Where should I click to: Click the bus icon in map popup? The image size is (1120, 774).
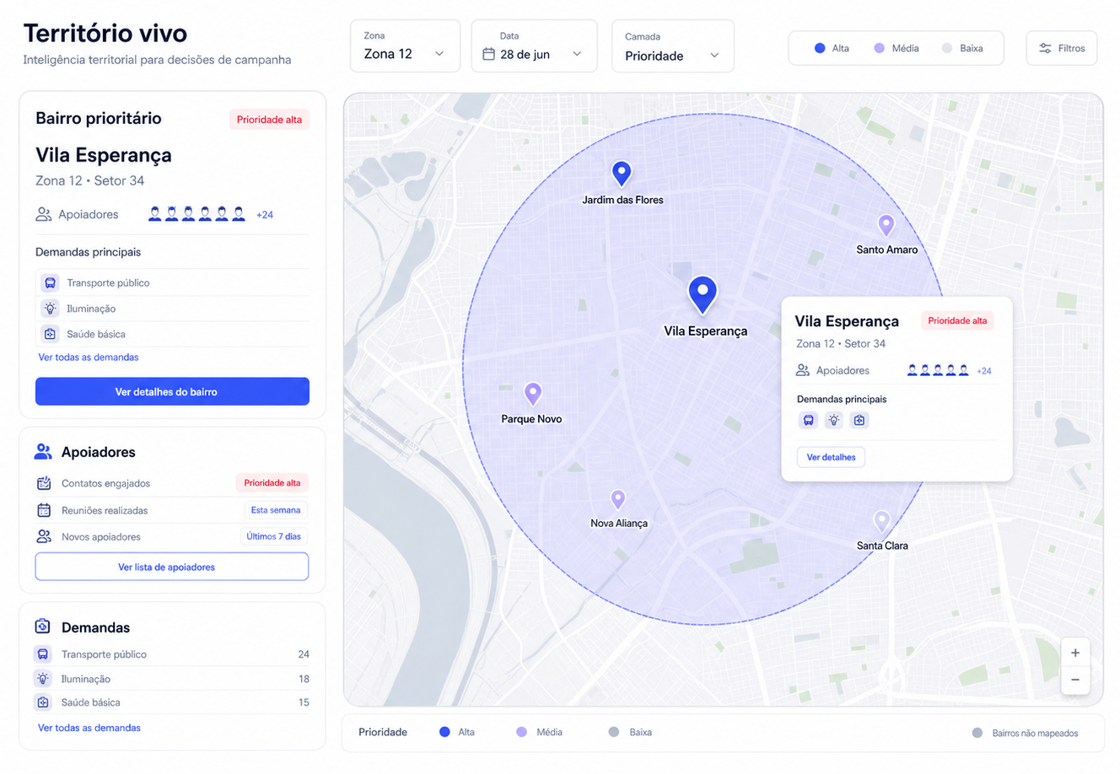[x=808, y=420]
